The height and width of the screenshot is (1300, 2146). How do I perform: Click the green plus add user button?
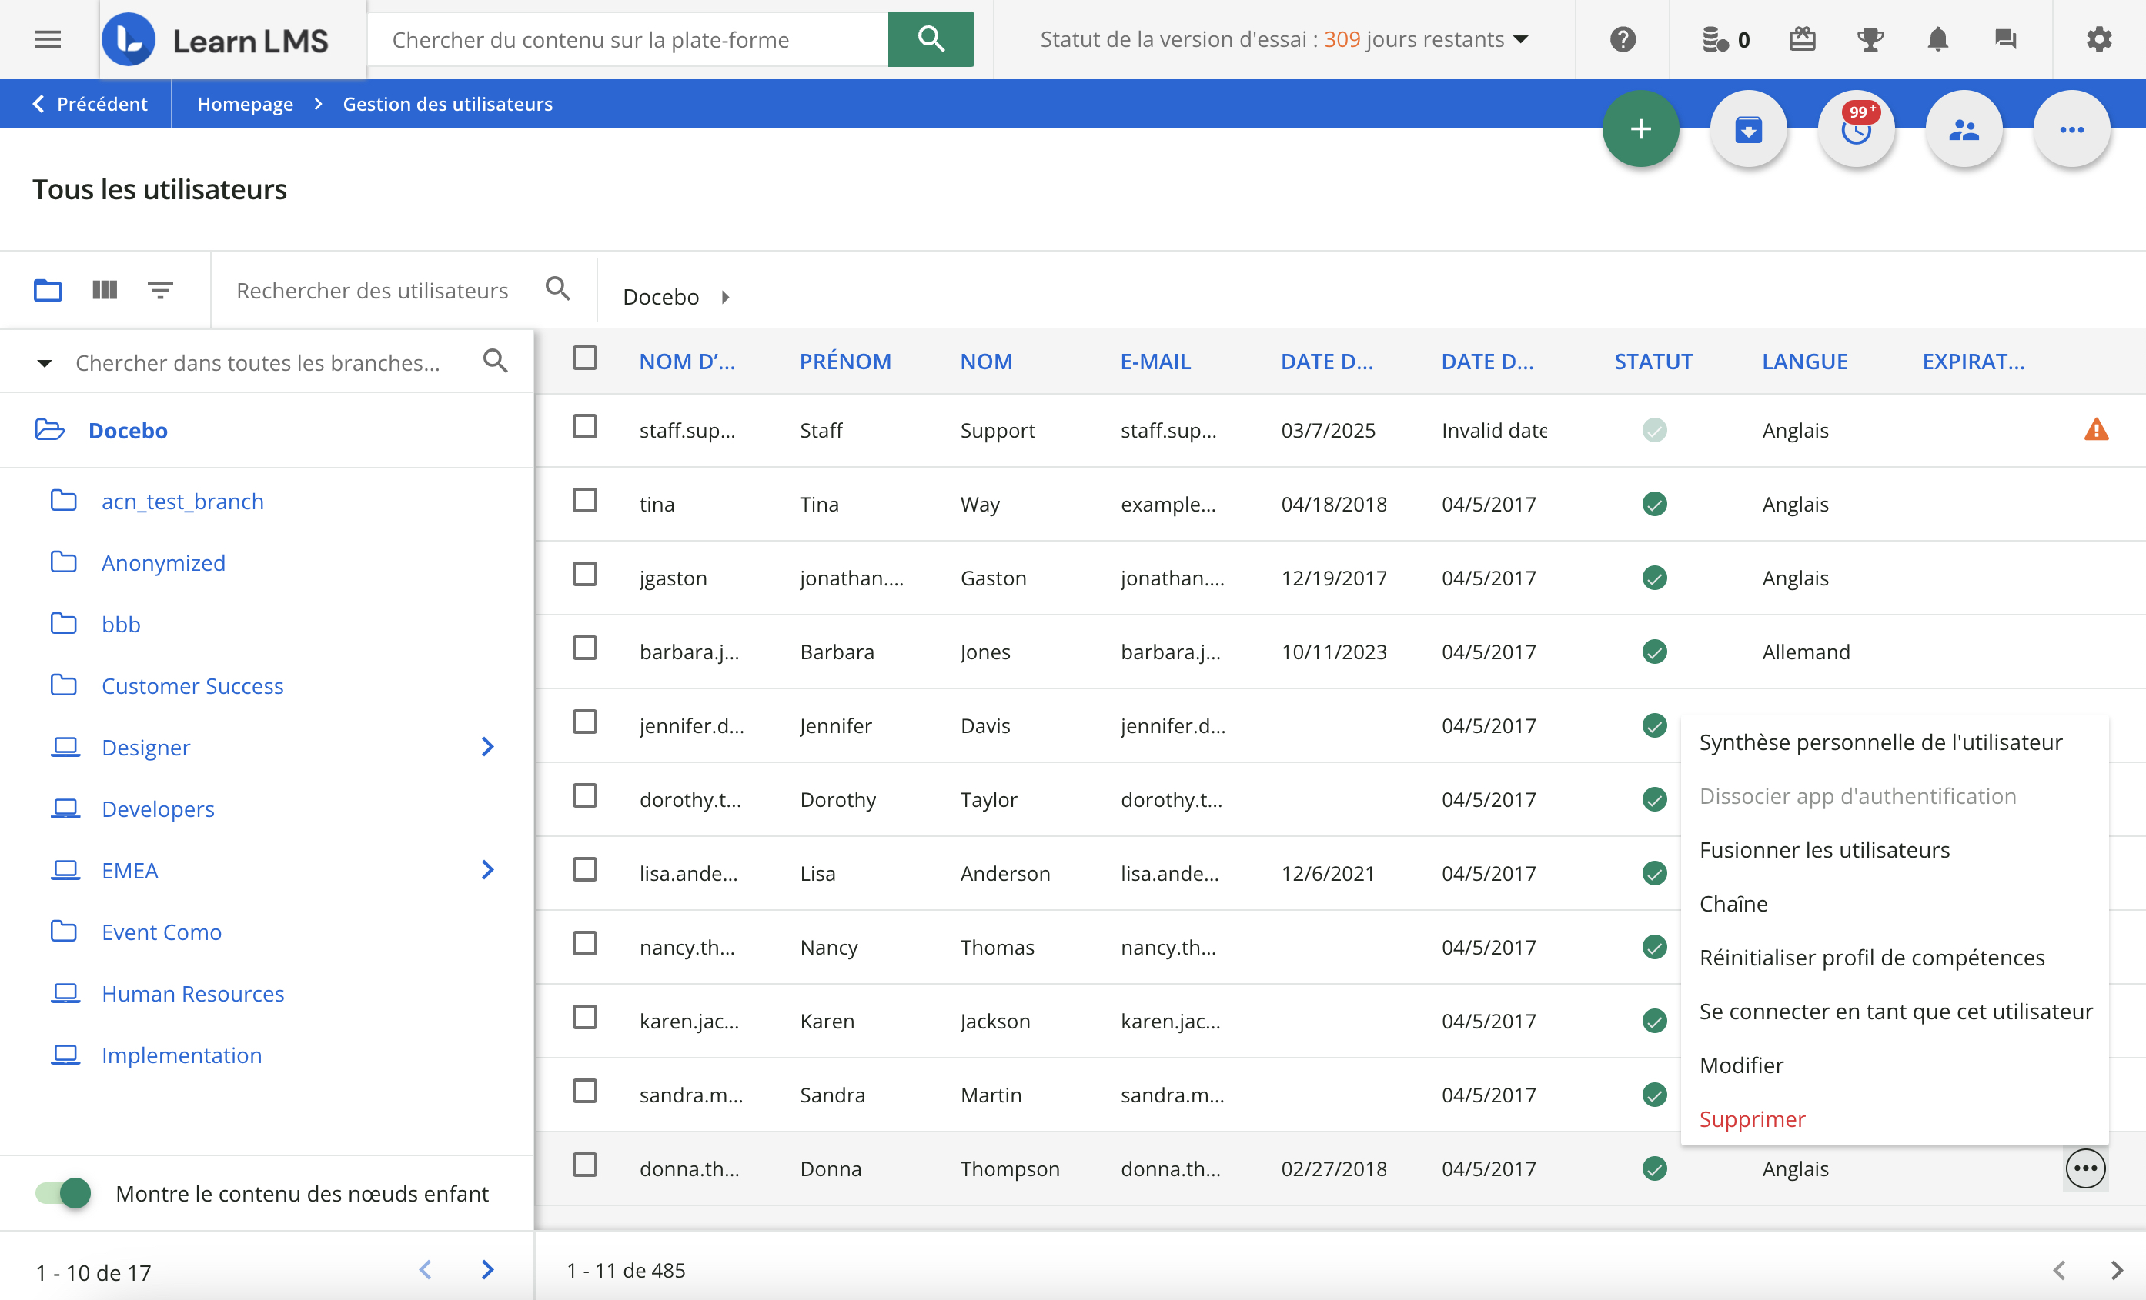tap(1640, 130)
